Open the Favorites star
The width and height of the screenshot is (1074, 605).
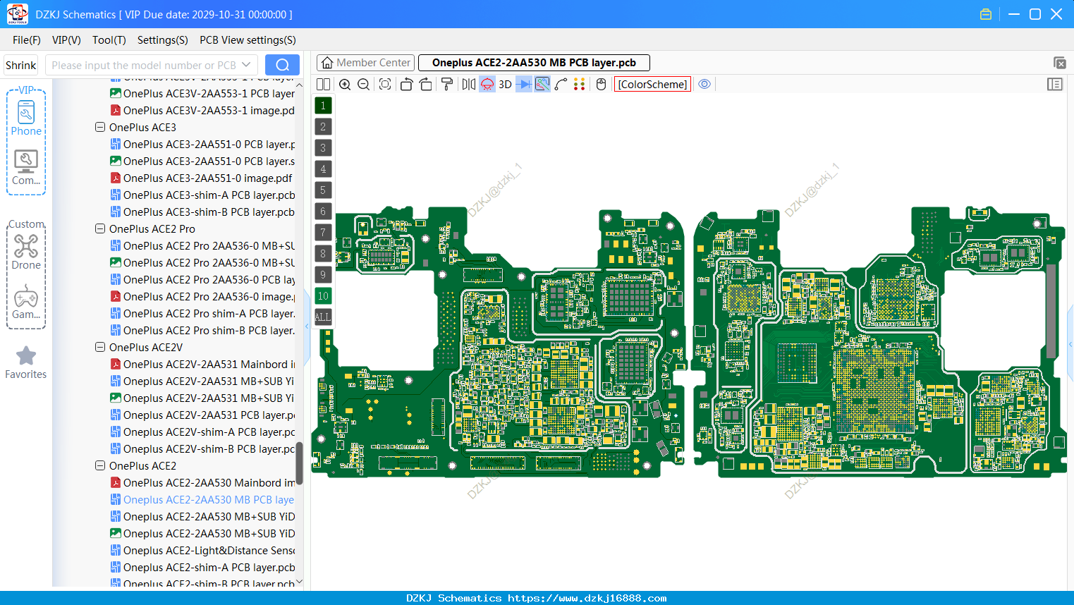tap(26, 362)
